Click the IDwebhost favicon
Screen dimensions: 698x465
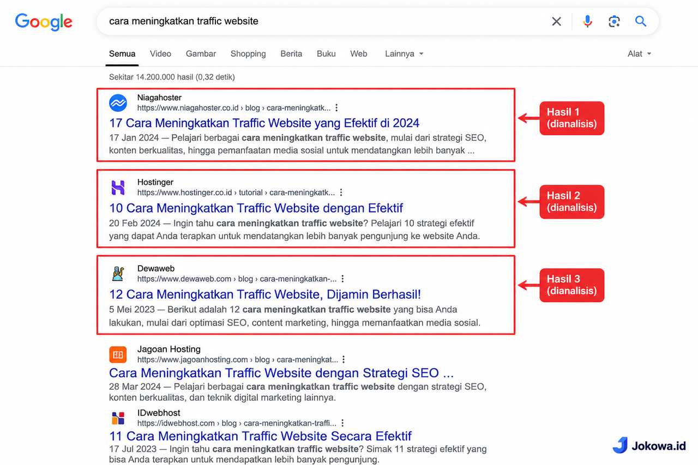[x=118, y=418]
